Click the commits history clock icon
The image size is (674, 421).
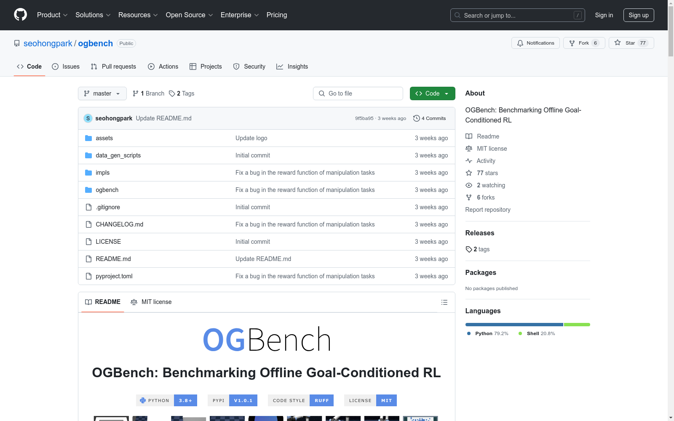(x=417, y=118)
